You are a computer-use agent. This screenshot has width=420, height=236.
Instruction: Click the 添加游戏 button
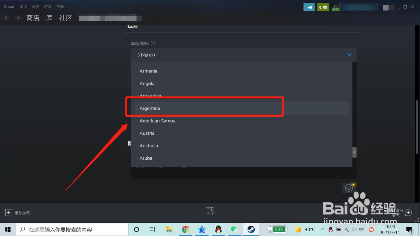click(x=18, y=213)
